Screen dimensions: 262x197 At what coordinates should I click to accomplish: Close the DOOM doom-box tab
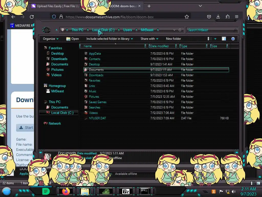[x=139, y=6]
